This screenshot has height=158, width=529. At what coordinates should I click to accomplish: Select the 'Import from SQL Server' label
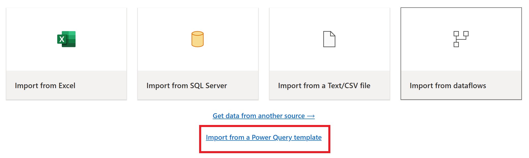click(x=186, y=86)
